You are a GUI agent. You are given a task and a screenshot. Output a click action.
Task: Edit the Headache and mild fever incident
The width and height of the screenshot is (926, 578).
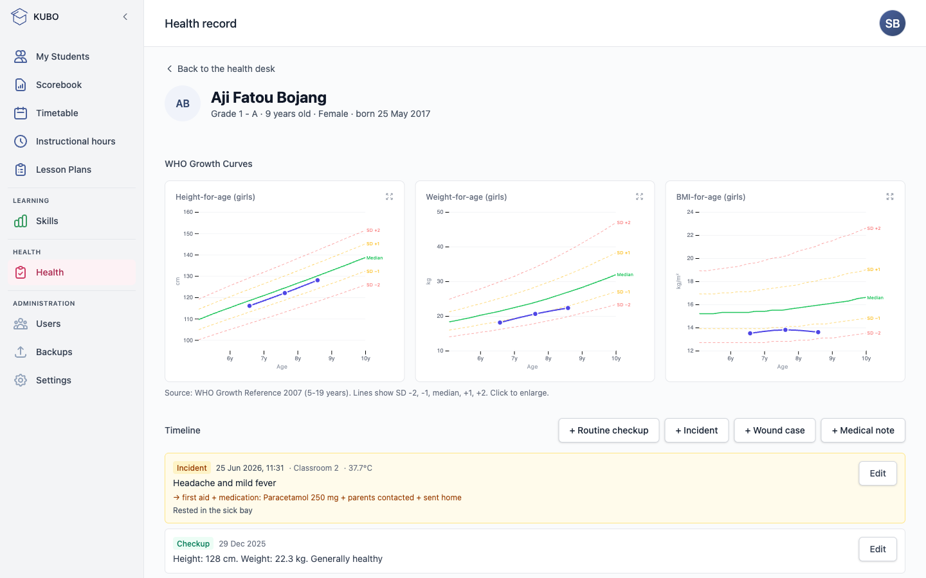coord(878,473)
